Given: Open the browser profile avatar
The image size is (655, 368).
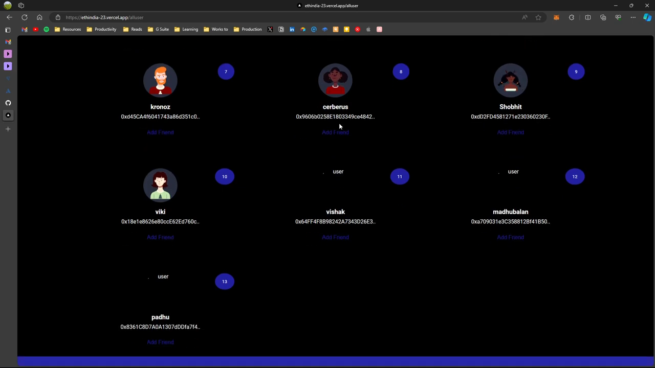Looking at the screenshot, I should coord(8,6).
